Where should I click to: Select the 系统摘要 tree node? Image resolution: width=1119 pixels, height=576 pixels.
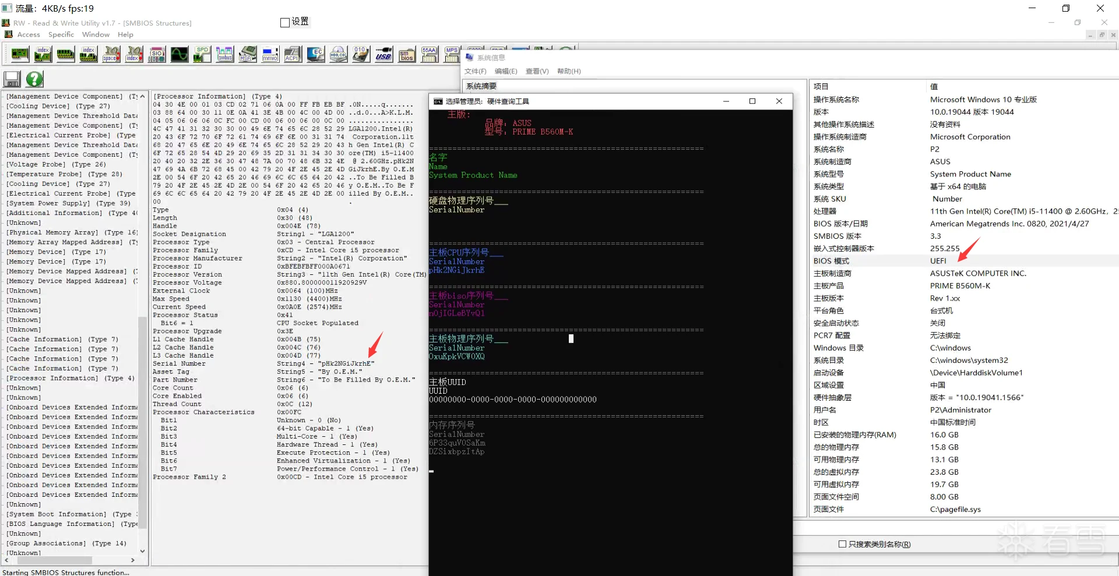coord(481,86)
